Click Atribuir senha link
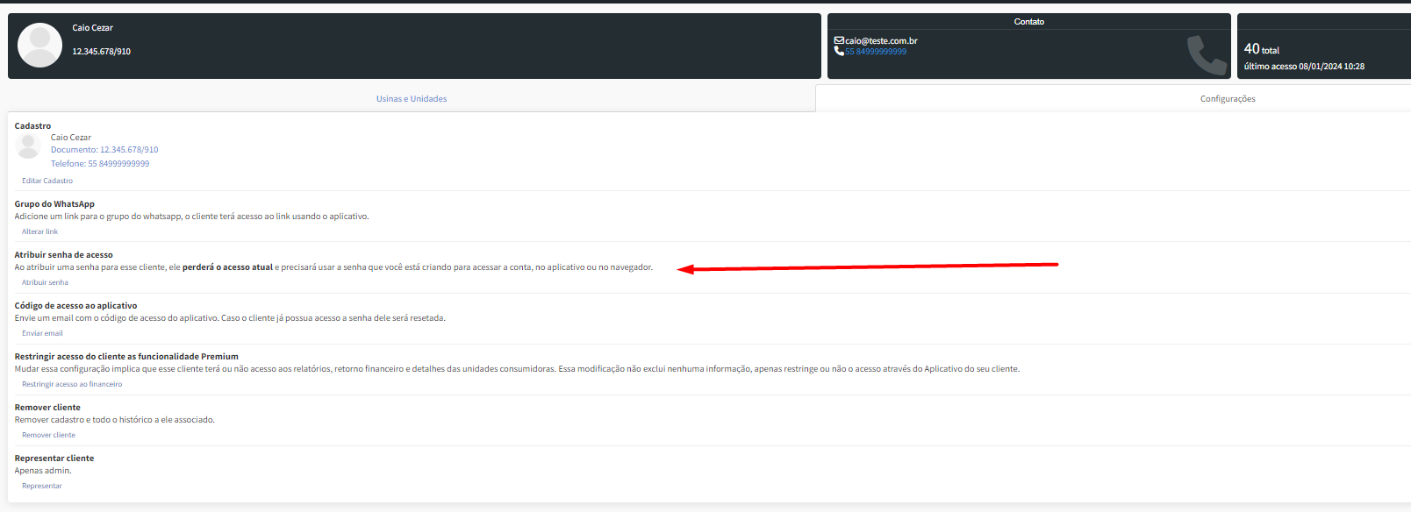 click(45, 282)
